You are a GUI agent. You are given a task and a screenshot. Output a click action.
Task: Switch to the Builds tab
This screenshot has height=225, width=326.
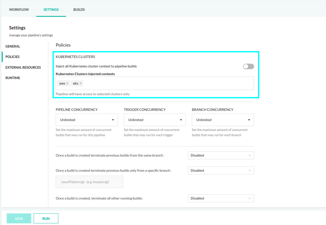click(x=79, y=10)
